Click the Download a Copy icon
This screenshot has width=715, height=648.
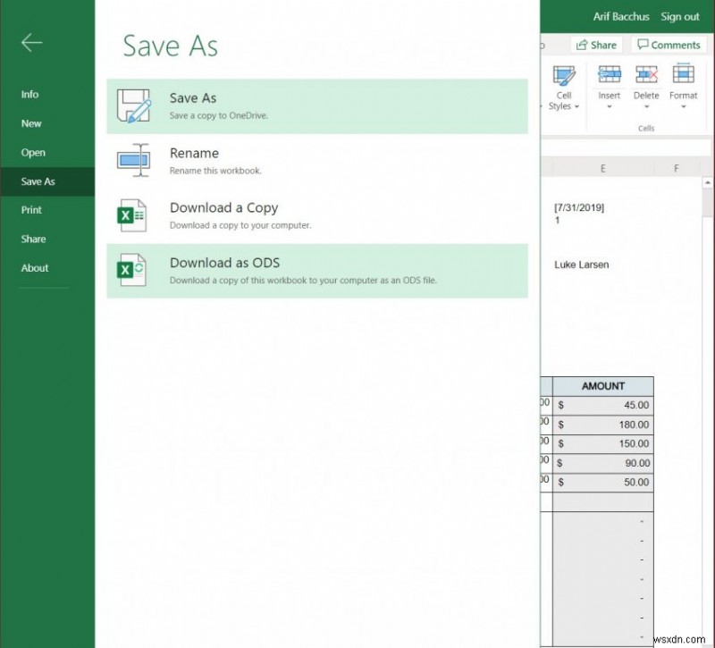point(132,215)
